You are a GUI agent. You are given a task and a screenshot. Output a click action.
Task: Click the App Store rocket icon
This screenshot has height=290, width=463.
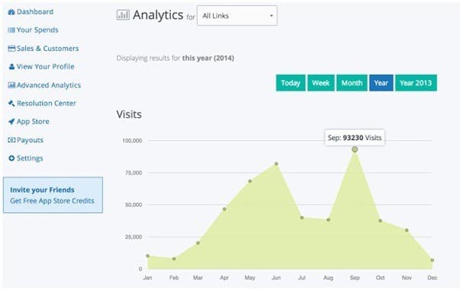pos(11,122)
